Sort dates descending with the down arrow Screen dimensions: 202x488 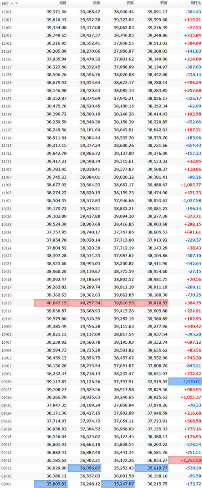coord(17,3)
